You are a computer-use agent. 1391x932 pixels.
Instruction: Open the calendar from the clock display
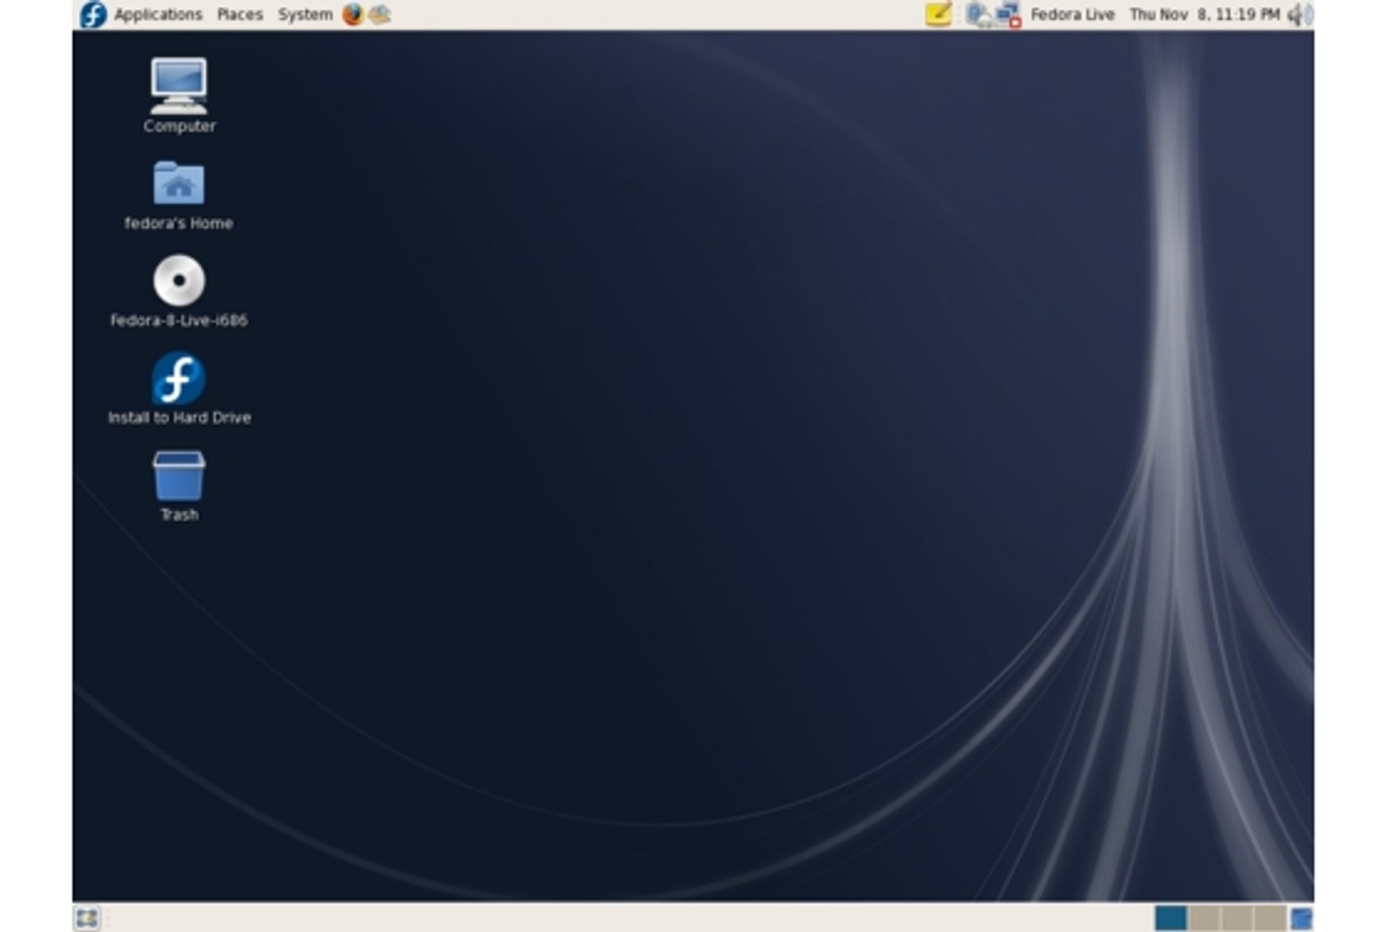click(x=1205, y=15)
